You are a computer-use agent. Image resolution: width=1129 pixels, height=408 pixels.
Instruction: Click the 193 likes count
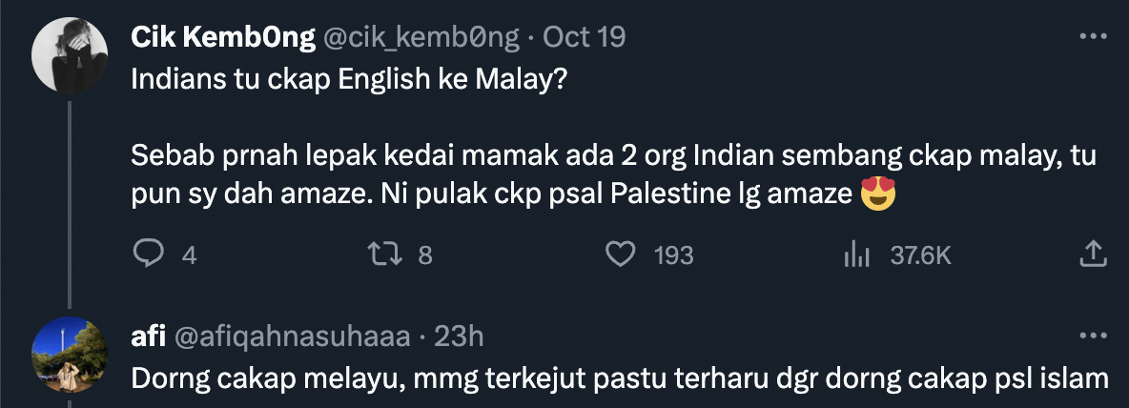coord(673,255)
